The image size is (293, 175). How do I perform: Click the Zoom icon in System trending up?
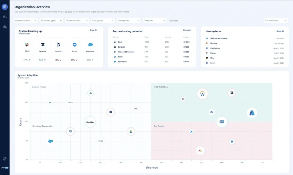tap(74, 45)
